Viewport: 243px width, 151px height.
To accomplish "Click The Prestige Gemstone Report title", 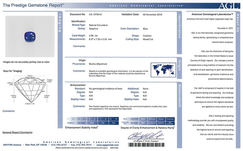I will coord(33,5).
